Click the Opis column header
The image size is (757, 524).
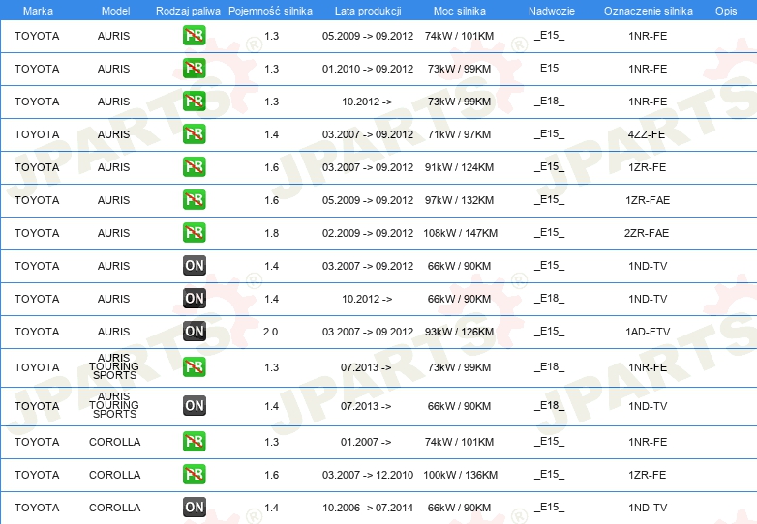pyautogui.click(x=726, y=11)
